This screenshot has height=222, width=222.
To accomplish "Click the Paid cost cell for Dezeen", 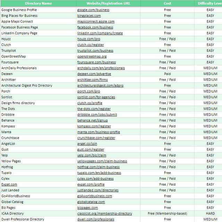I will pyautogui.click(x=167, y=74).
